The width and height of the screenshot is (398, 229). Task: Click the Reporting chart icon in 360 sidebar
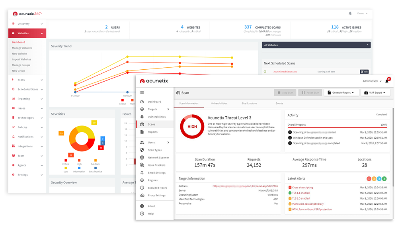(13, 99)
